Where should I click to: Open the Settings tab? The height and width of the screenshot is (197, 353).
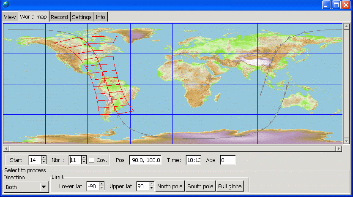point(82,17)
